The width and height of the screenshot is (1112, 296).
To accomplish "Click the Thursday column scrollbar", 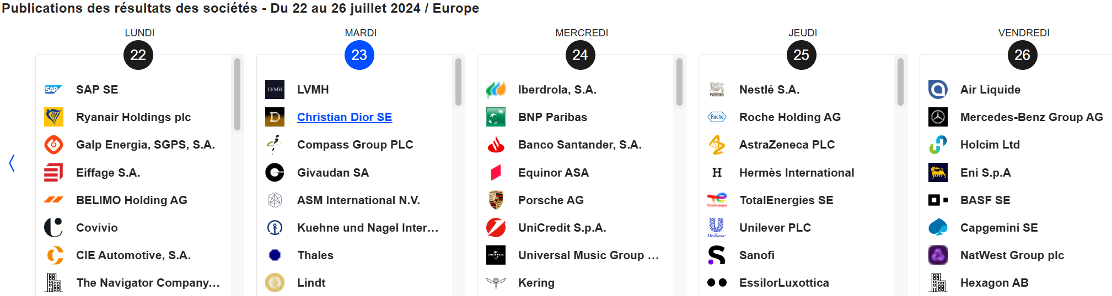I will (900, 83).
